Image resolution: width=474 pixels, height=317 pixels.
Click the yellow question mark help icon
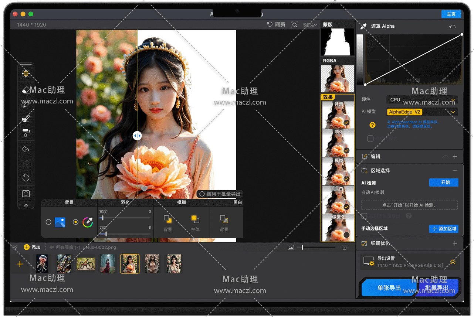pos(372,125)
